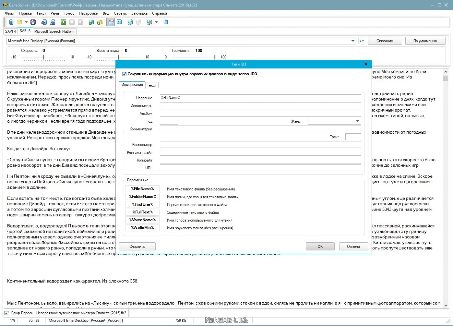Switch to the SAPI 4 tab
The width and height of the screenshot is (453, 326).
pos(10,31)
